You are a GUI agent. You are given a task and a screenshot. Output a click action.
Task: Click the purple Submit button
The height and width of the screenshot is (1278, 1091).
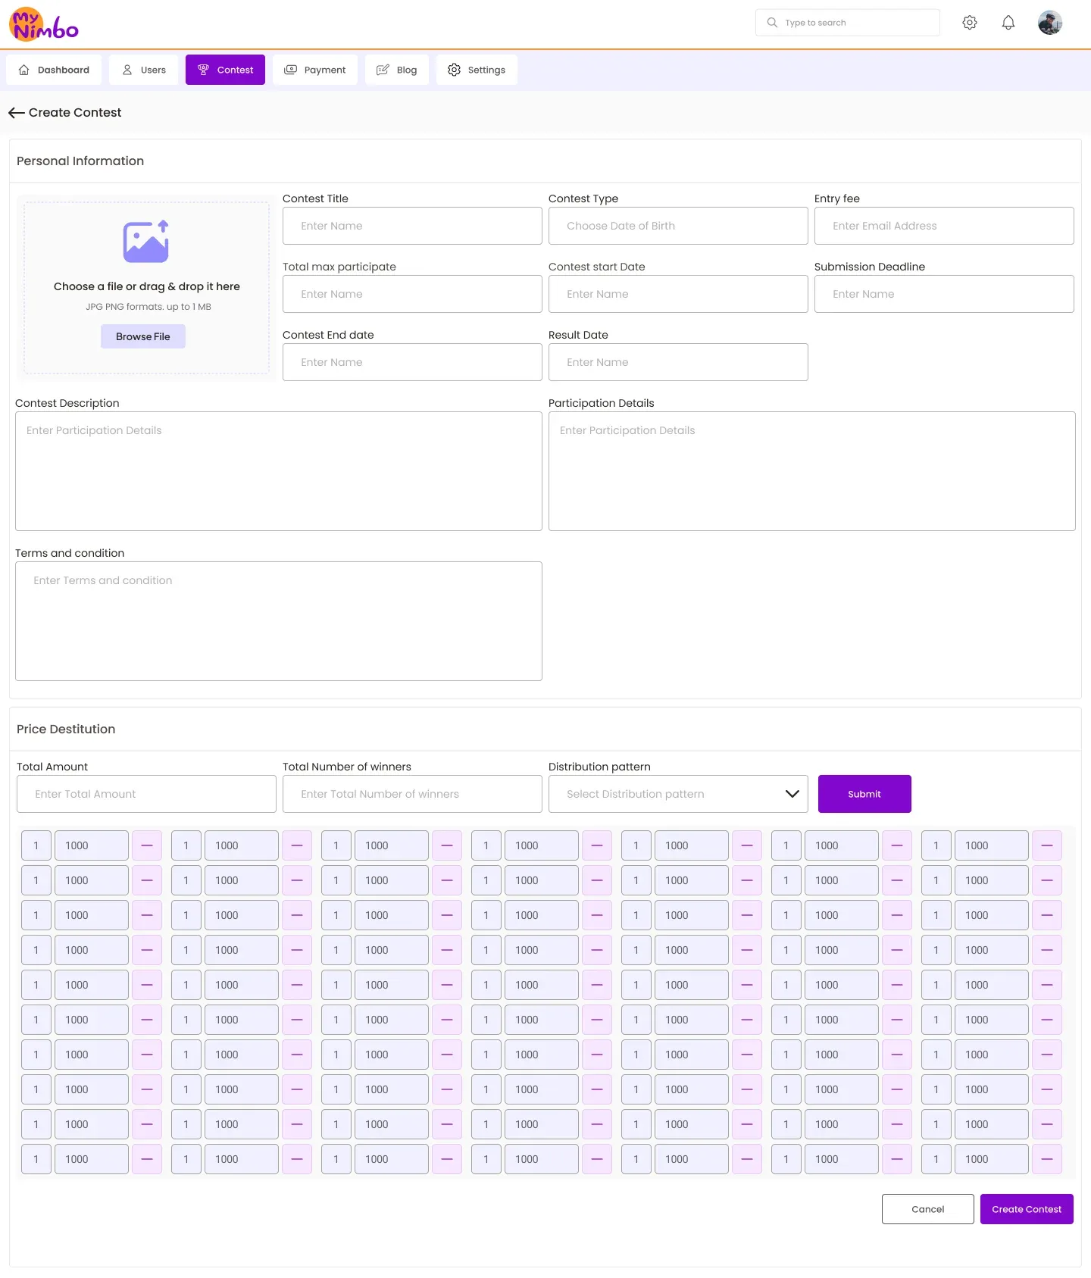(x=864, y=794)
